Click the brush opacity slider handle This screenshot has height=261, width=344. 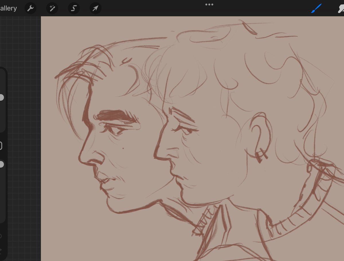pos(1,165)
